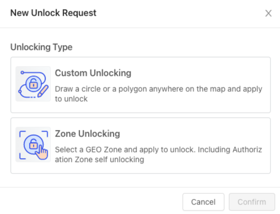Click the pencil in the Custom Unlocking icon
Screen dimensions: 280x214
43,91
